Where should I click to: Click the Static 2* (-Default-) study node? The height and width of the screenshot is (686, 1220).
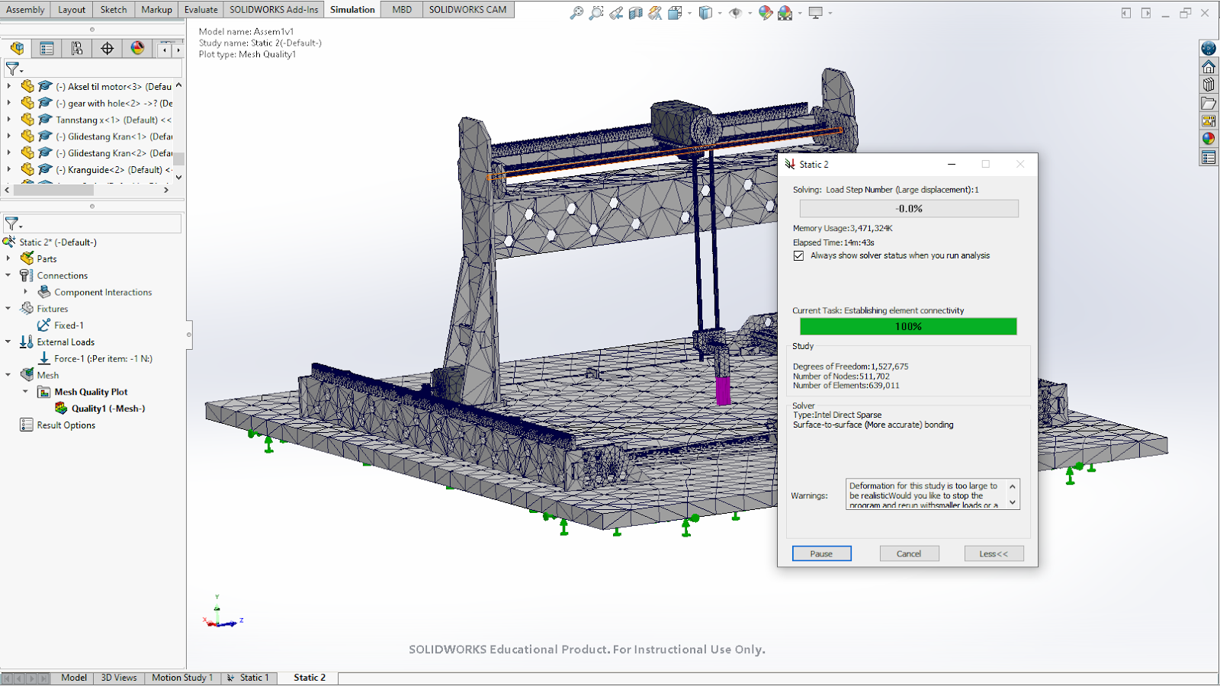(x=58, y=242)
